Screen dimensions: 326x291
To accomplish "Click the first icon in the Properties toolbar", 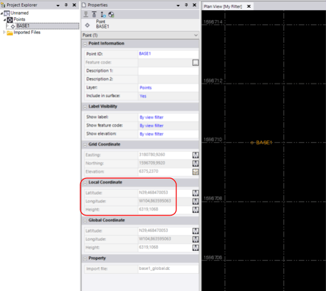I will [85, 15].
